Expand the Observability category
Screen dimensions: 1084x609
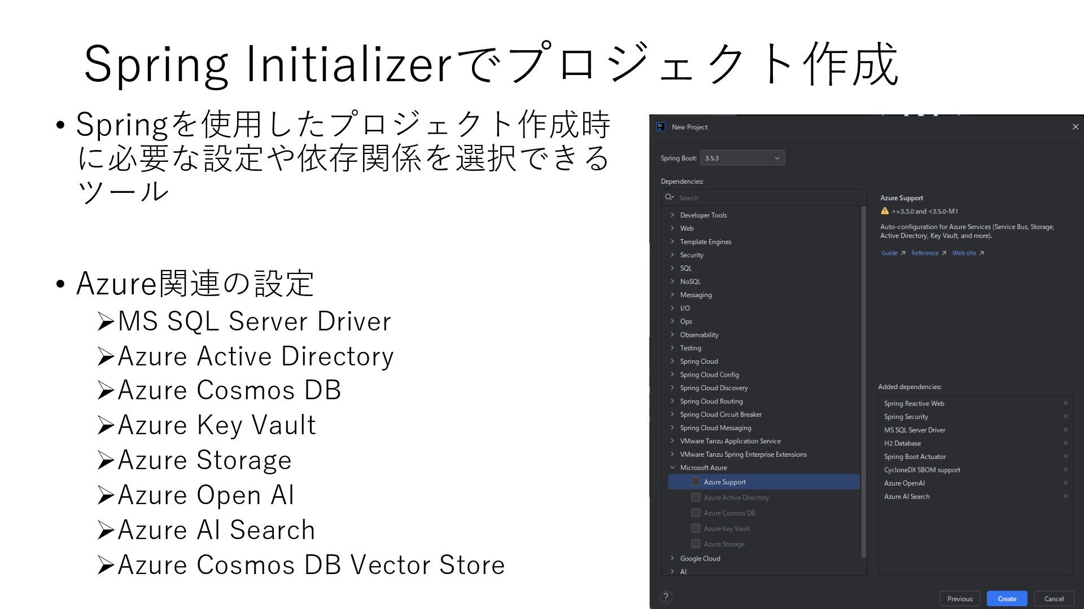click(672, 334)
